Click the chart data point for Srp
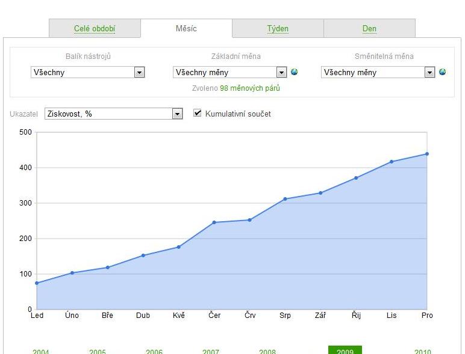 (x=285, y=199)
